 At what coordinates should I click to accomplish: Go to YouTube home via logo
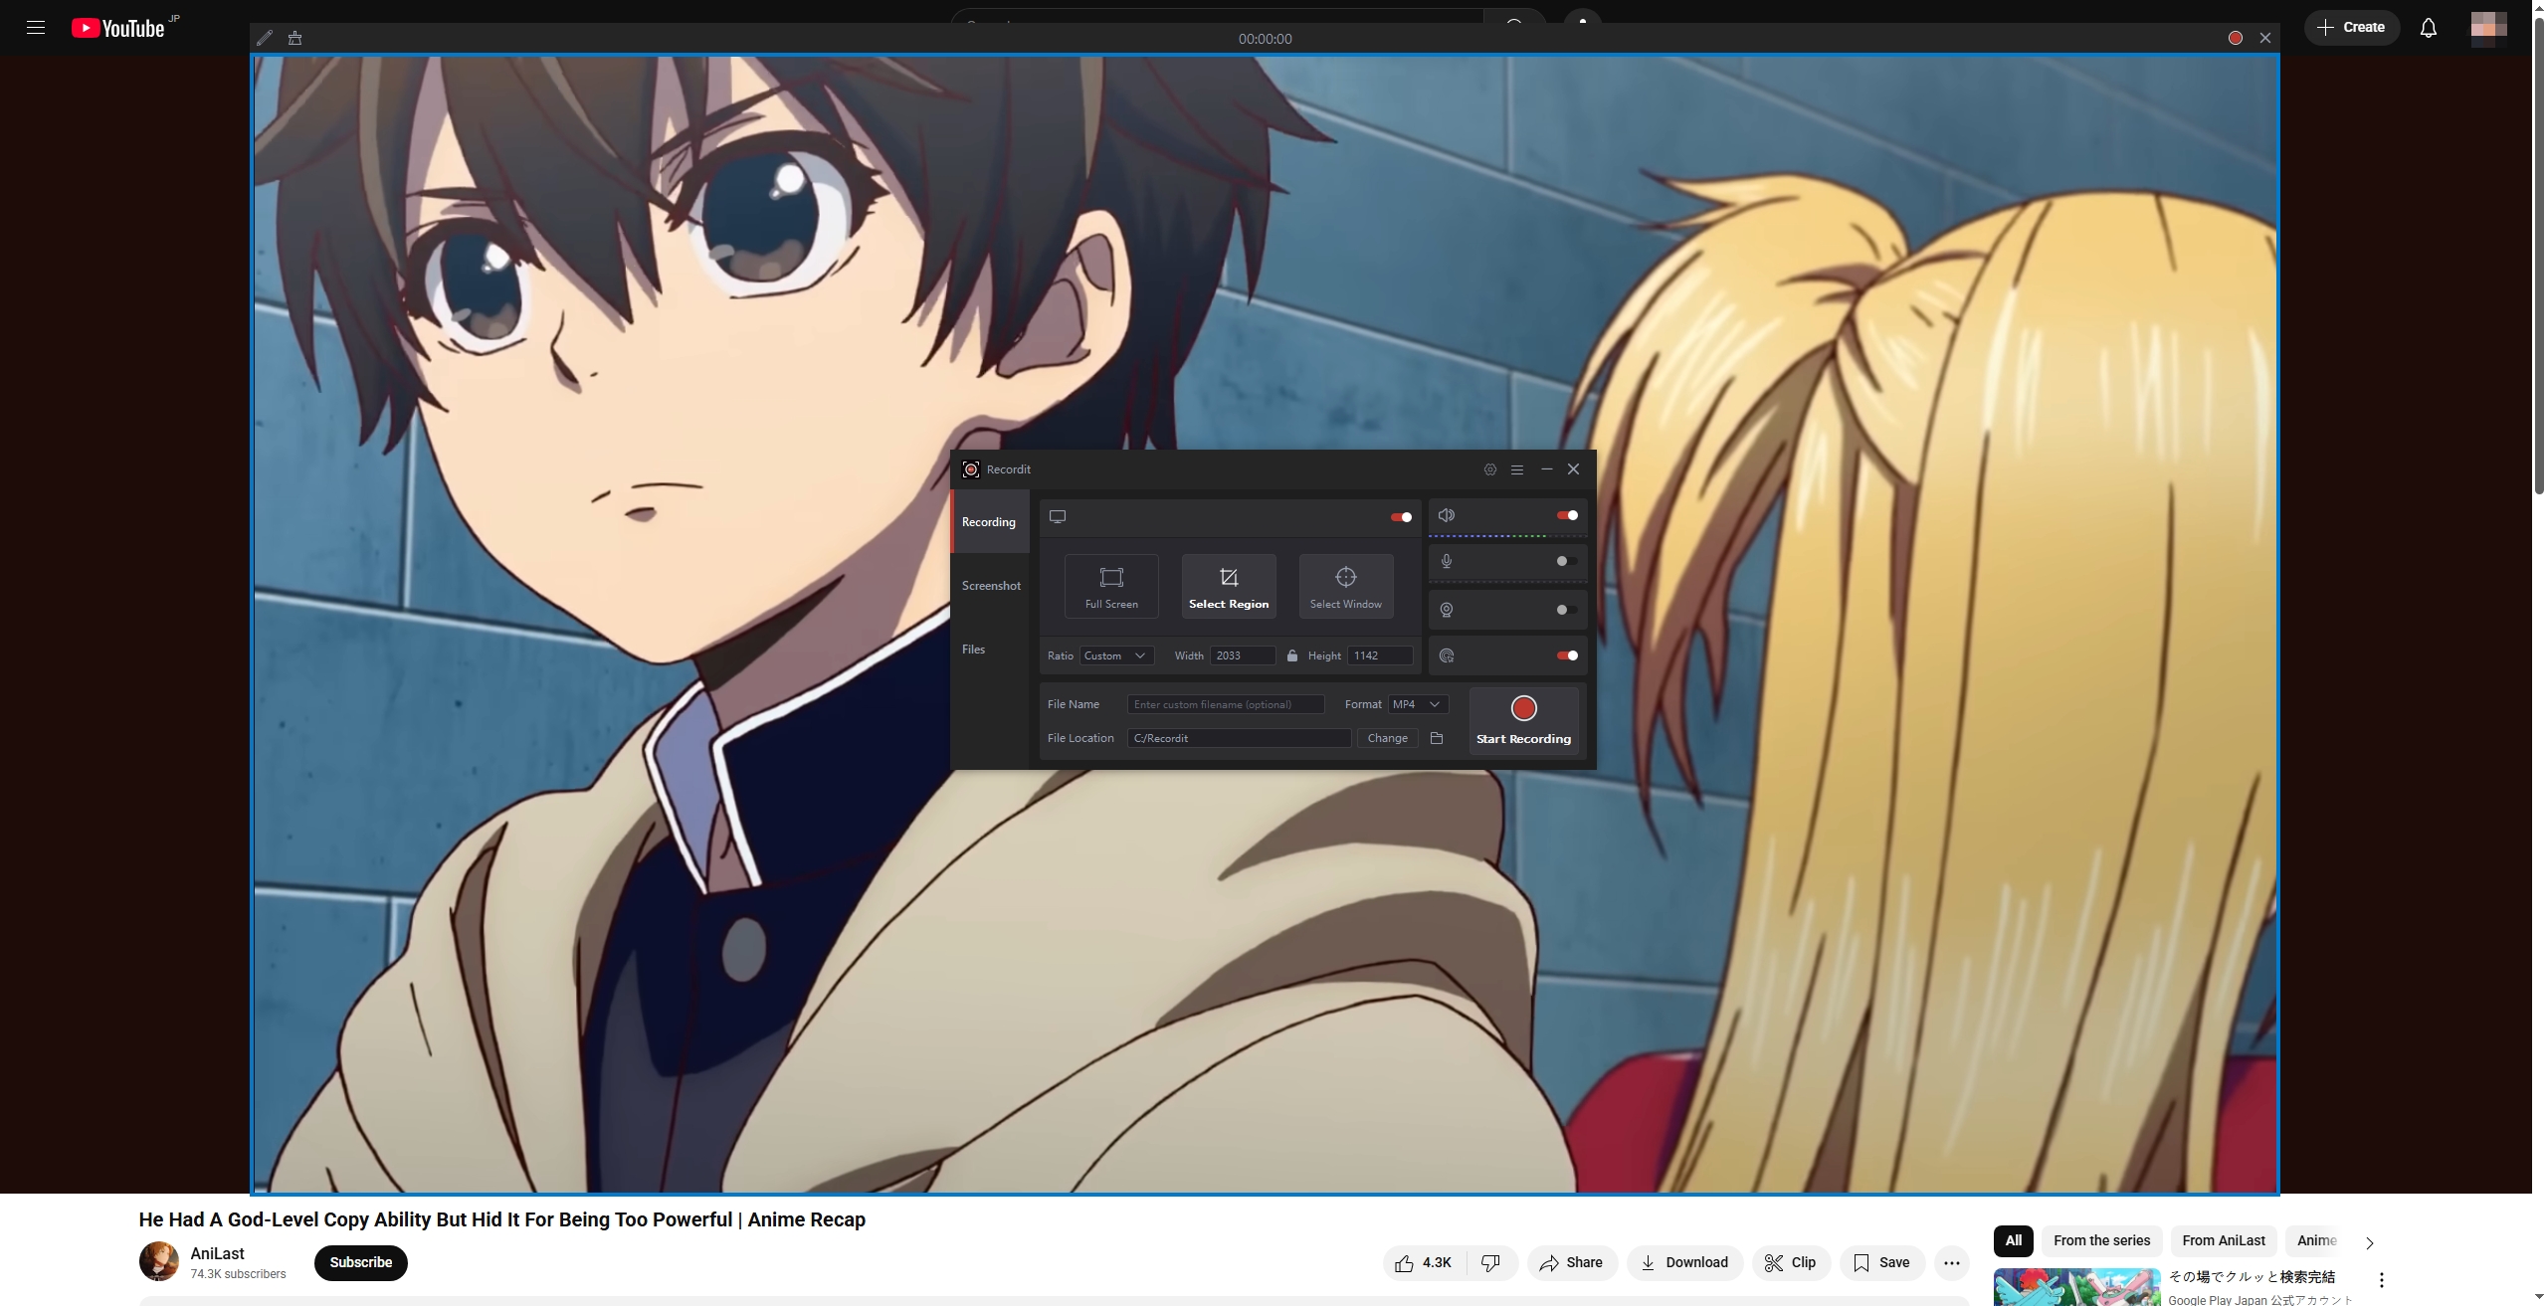119,28
